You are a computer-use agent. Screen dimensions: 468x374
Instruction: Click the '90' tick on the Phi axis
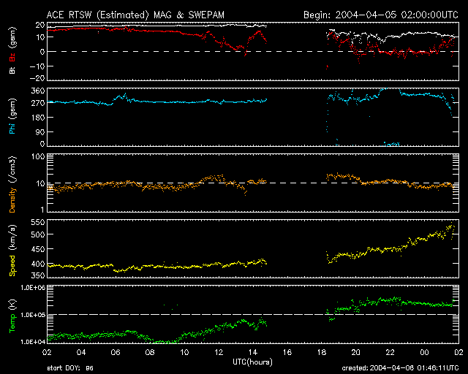(40, 132)
